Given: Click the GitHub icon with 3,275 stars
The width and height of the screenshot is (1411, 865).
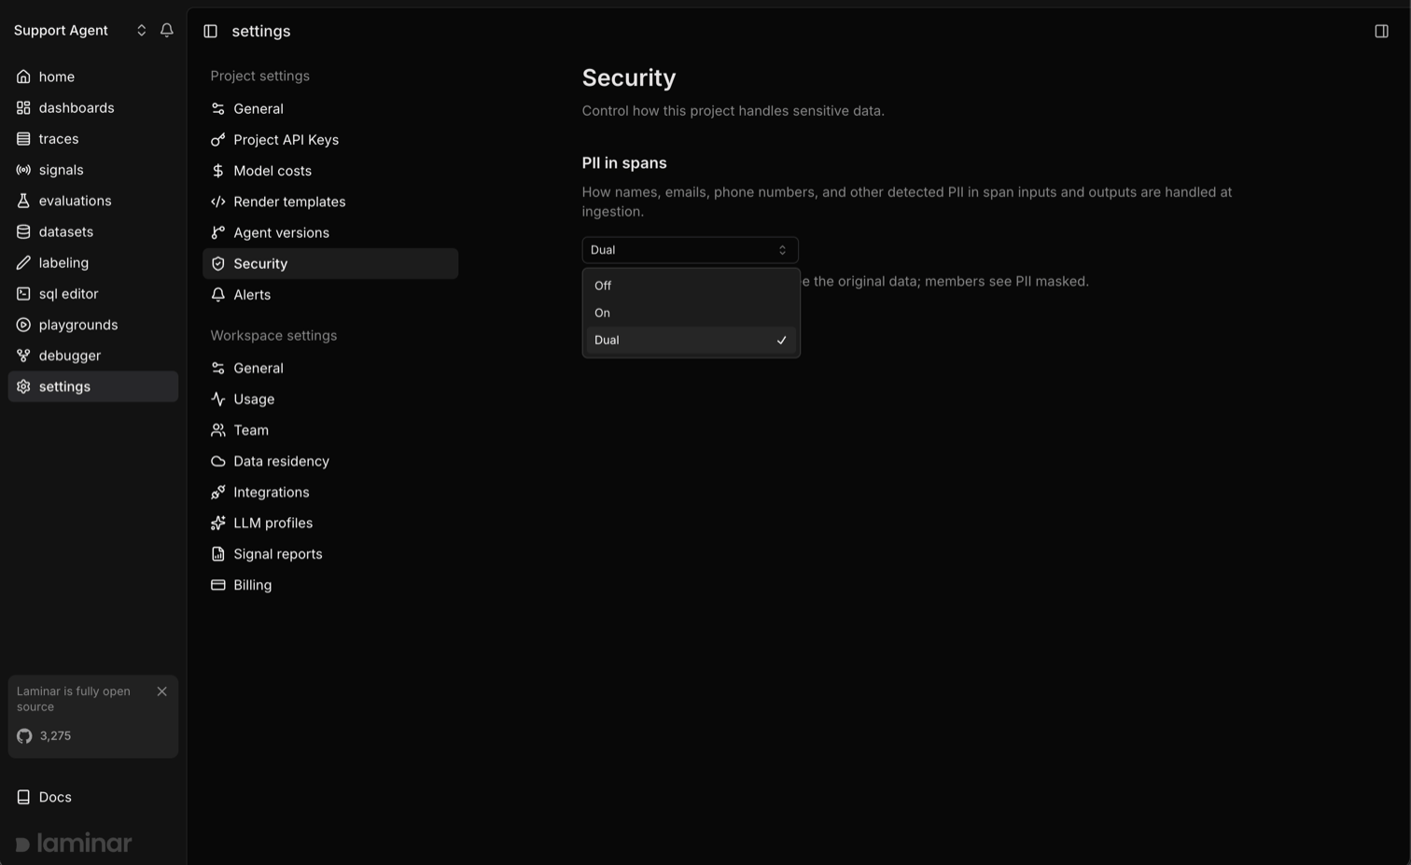Looking at the screenshot, I should click(x=24, y=736).
